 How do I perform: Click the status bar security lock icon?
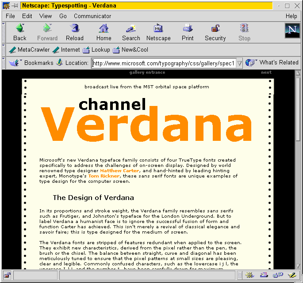(x=8, y=275)
